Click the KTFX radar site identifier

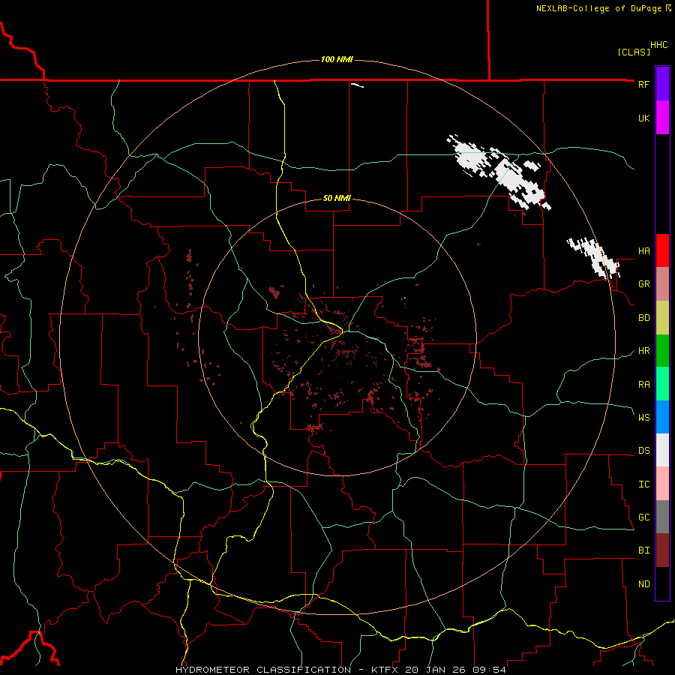385,670
